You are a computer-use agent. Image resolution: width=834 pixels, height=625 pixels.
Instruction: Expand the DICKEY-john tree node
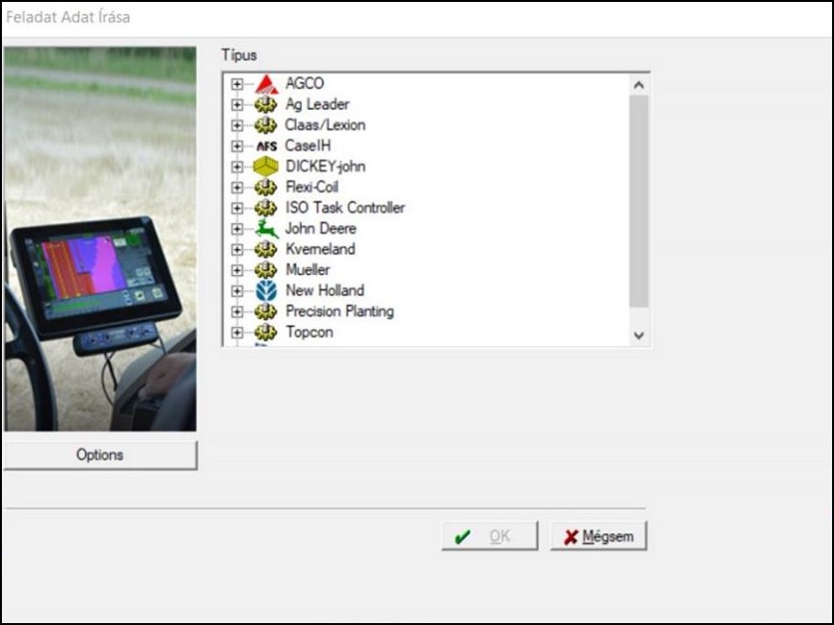pos(237,167)
